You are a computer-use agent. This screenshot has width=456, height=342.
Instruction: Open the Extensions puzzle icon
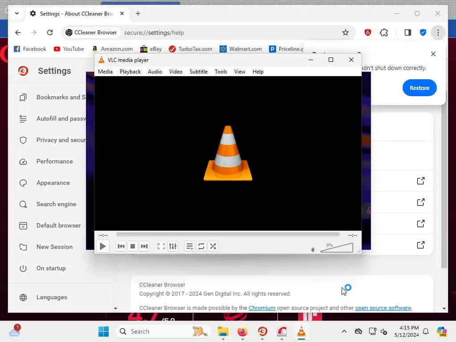384,33
